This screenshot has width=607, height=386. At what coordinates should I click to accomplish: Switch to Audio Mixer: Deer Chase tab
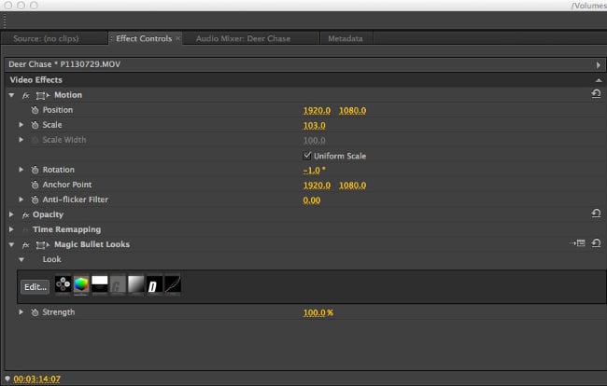point(243,38)
